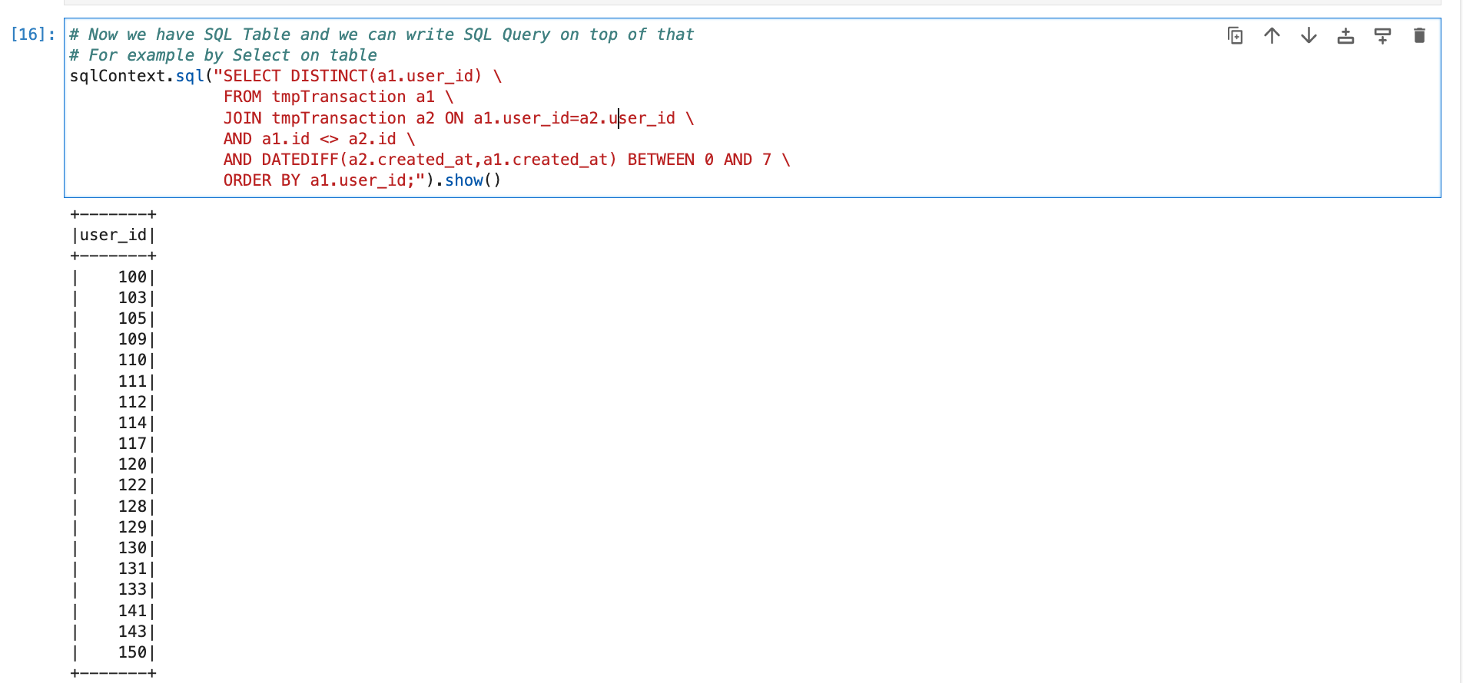Click the value 120 in the output table

click(132, 464)
